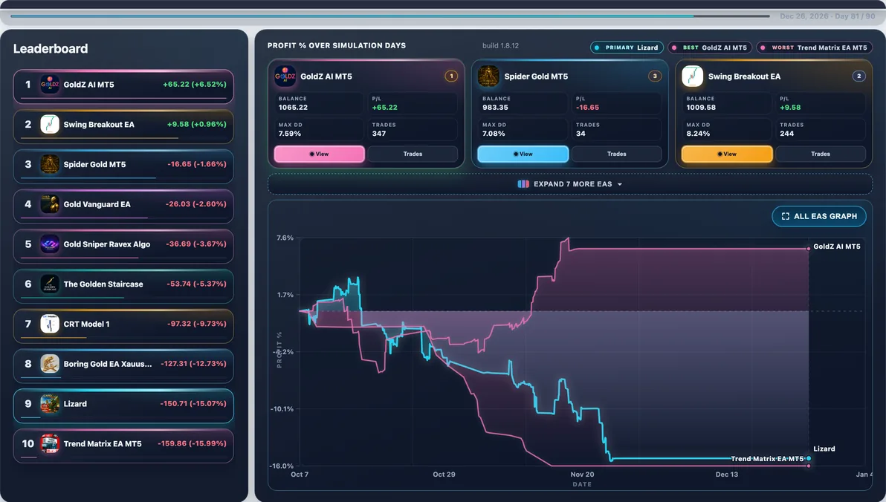Select leaderboard row 1 GoldZ AI MT5
The width and height of the screenshot is (886, 502).
(x=123, y=86)
